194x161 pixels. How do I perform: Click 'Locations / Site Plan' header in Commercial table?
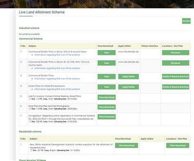[x=172, y=46]
